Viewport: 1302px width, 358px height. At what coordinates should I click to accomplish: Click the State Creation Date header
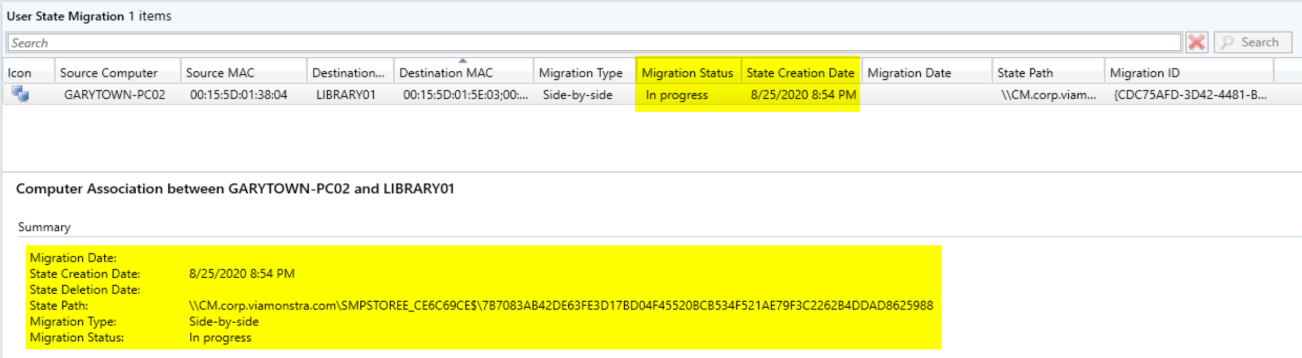(800, 73)
